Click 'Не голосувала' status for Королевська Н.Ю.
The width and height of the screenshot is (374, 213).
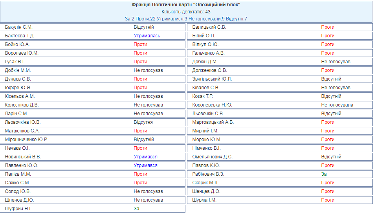337,105
